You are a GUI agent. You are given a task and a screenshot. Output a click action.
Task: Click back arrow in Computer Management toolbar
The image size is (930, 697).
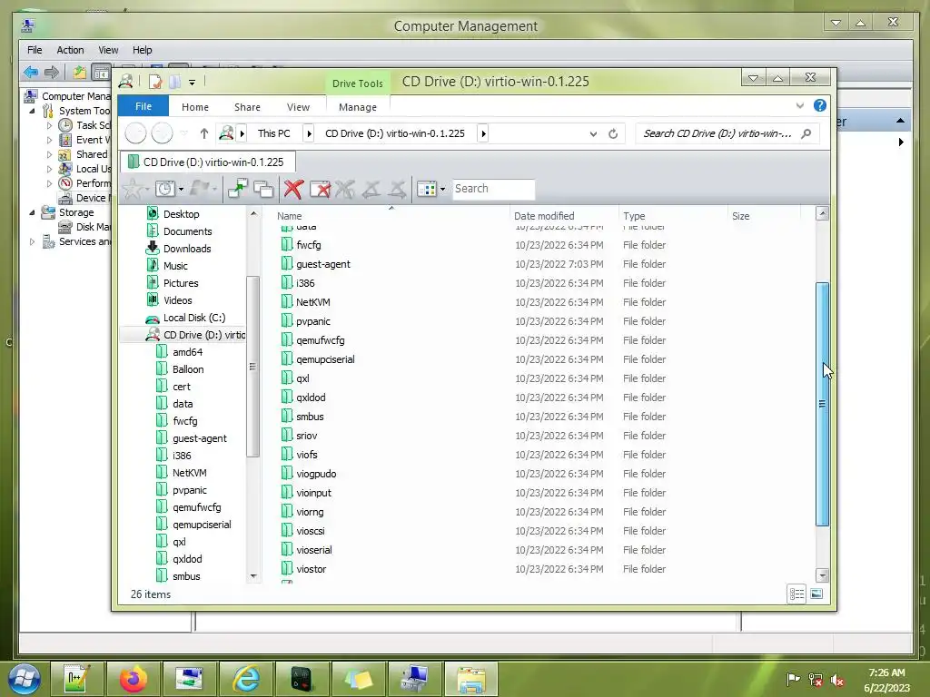tap(31, 73)
